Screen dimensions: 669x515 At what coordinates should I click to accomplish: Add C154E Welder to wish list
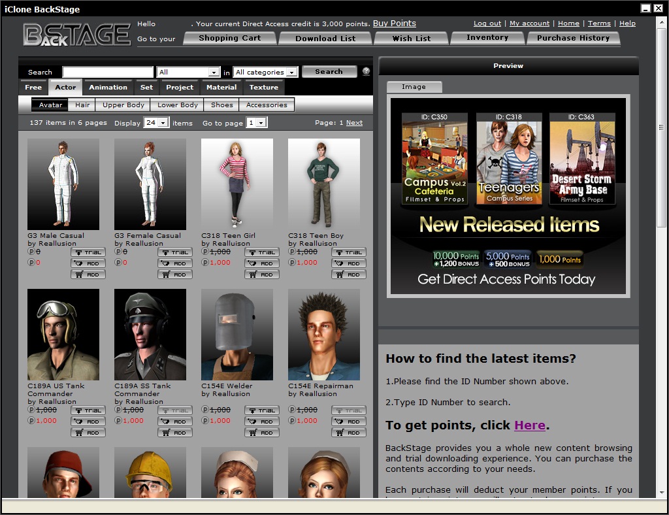click(262, 422)
